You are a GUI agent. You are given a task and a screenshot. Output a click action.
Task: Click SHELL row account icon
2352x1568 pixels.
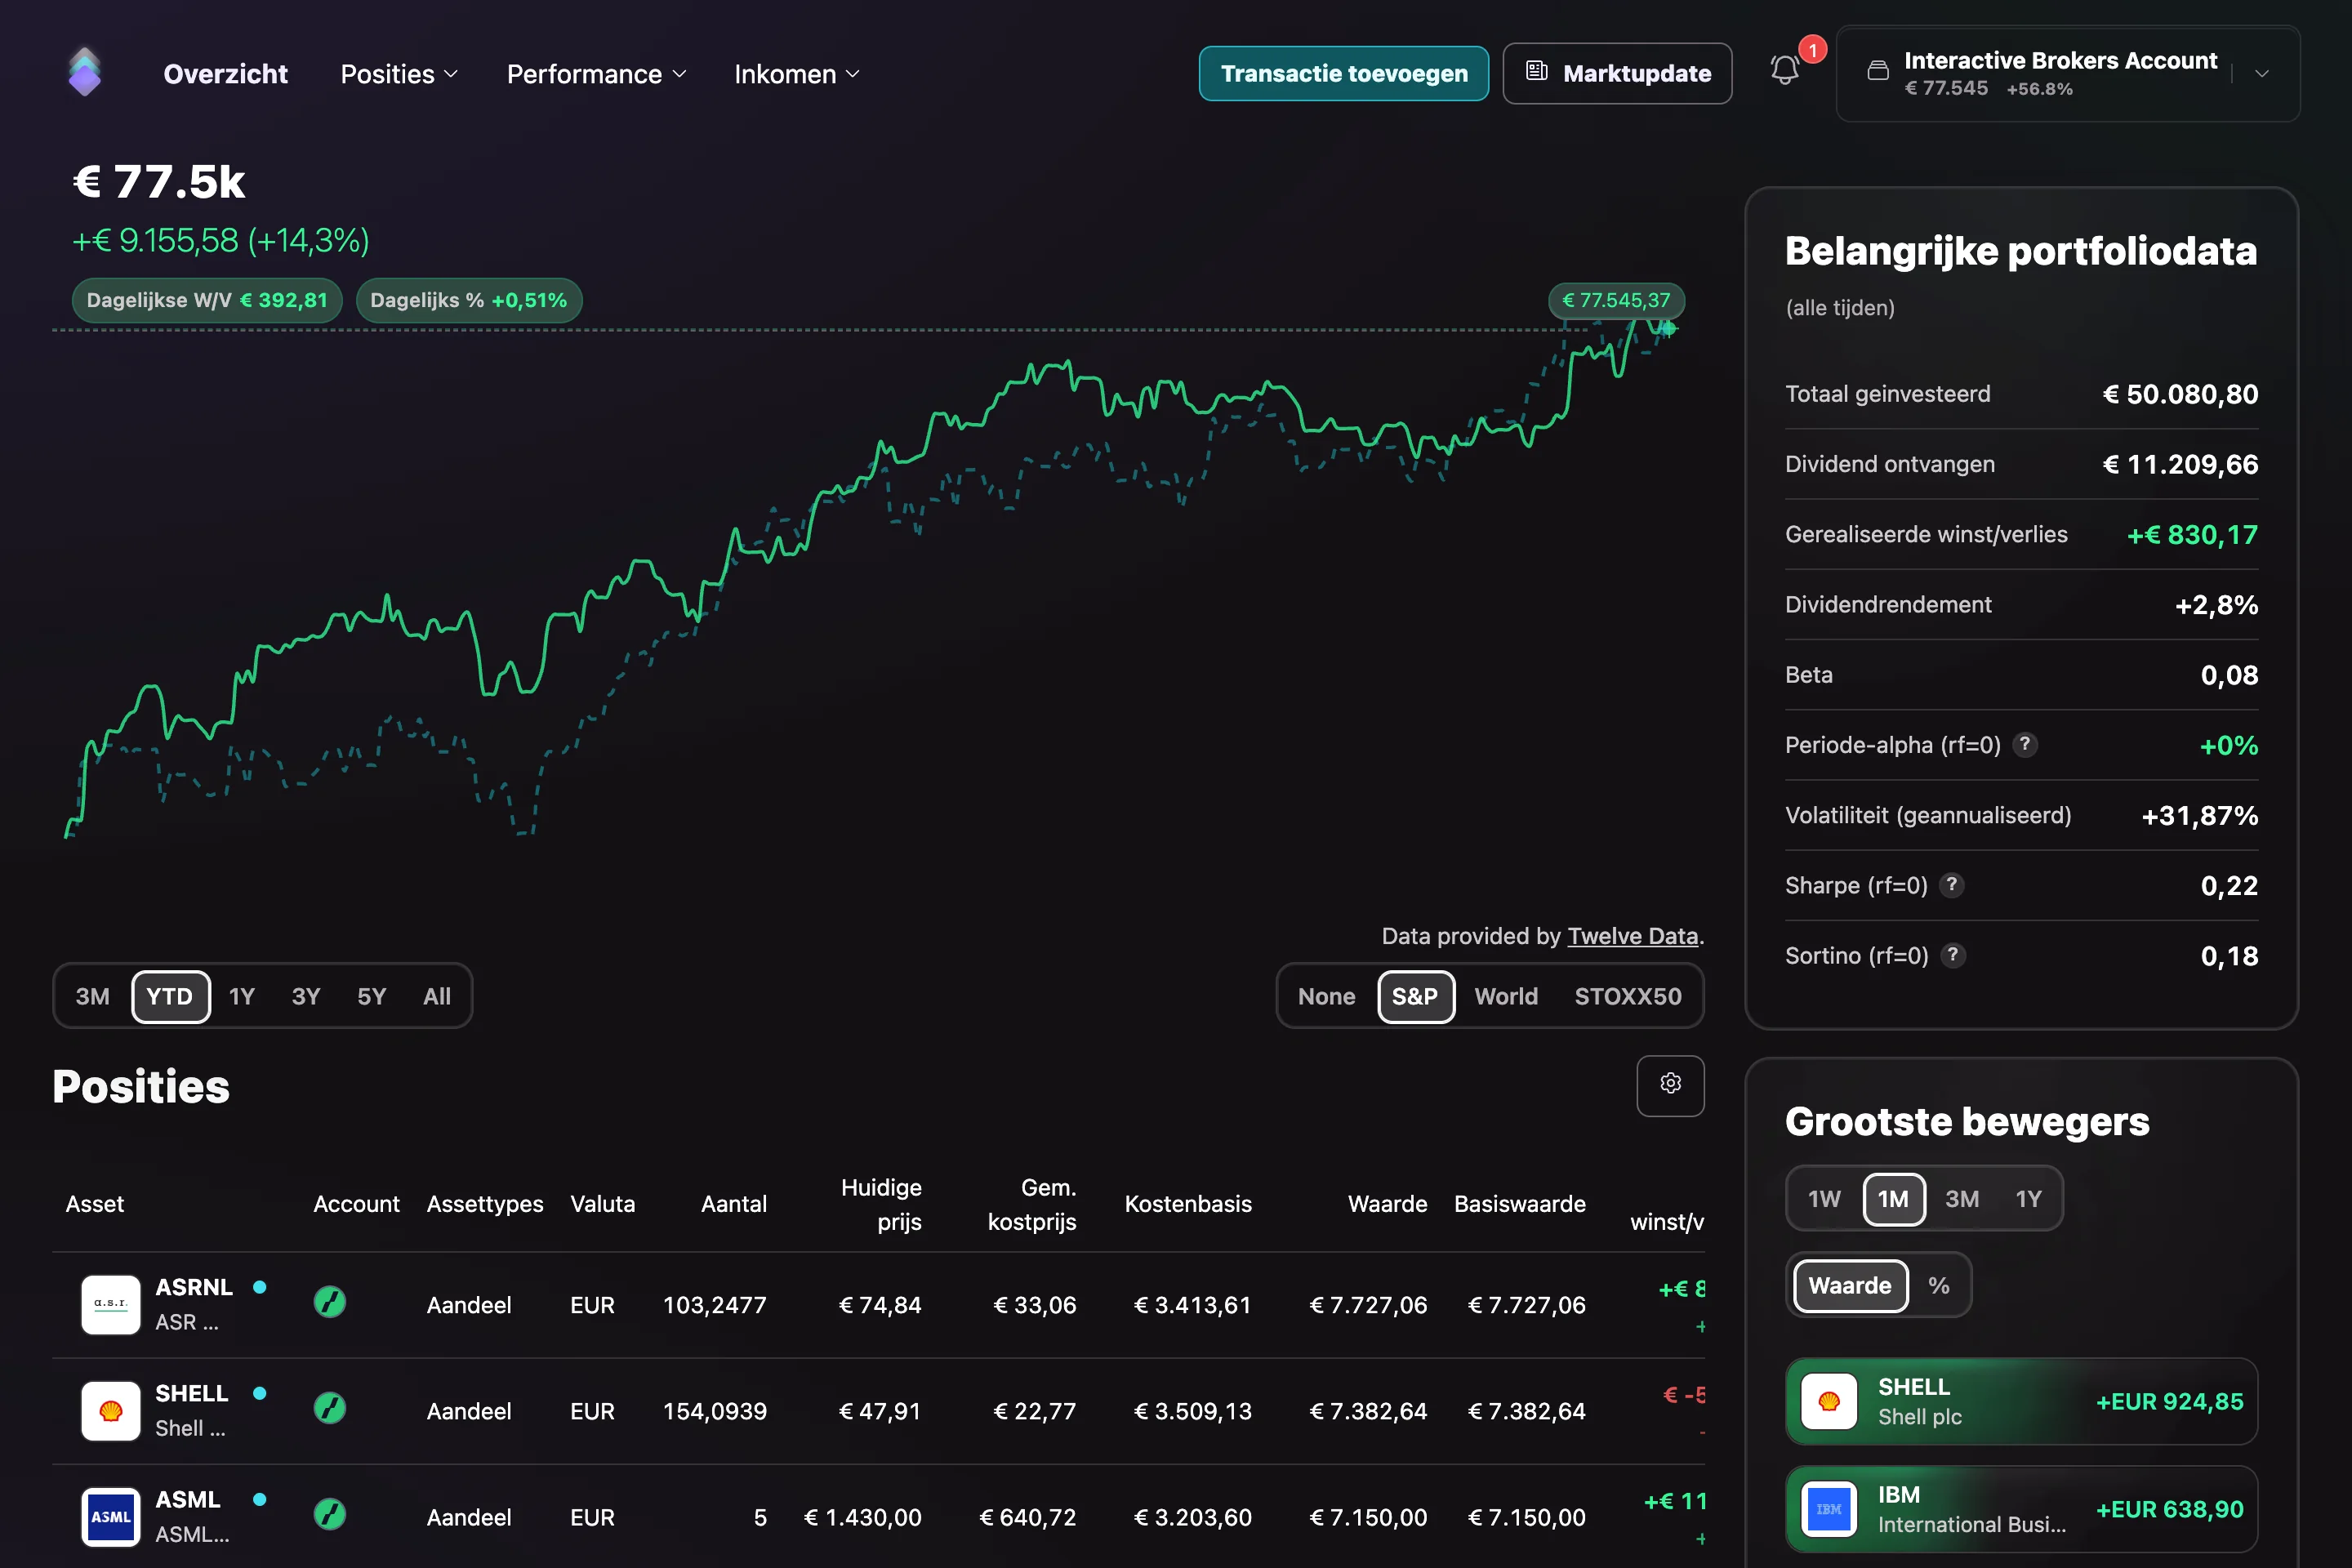point(330,1408)
